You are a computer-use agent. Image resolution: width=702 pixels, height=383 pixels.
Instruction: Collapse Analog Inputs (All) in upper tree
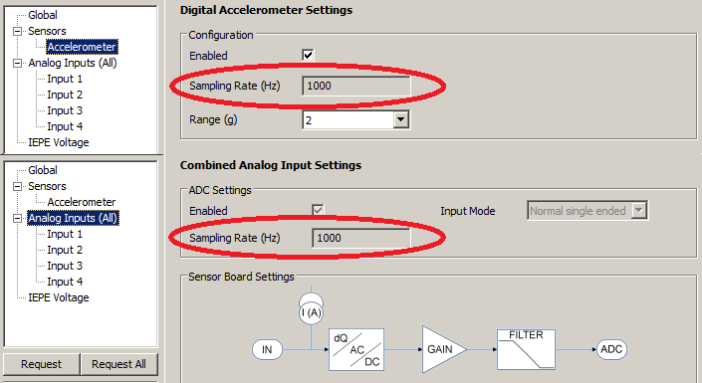click(18, 63)
